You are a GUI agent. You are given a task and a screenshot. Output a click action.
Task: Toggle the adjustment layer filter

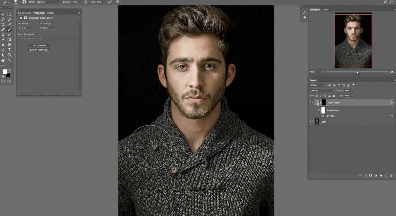tap(334, 85)
